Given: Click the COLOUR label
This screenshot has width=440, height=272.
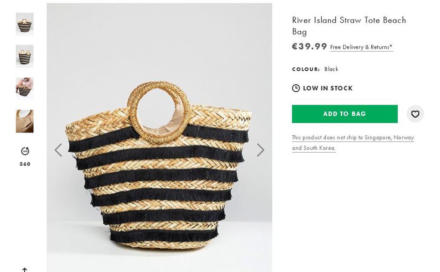Looking at the screenshot, I should click(x=306, y=69).
